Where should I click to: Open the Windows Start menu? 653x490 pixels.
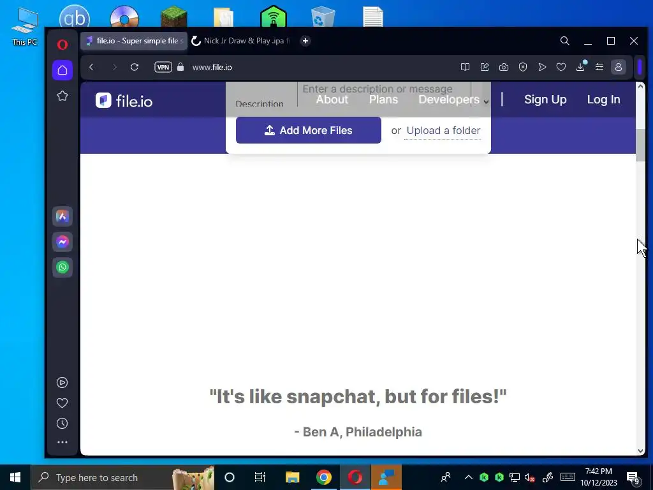(x=15, y=477)
